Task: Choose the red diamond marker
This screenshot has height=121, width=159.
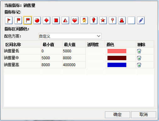Action: (x=47, y=20)
